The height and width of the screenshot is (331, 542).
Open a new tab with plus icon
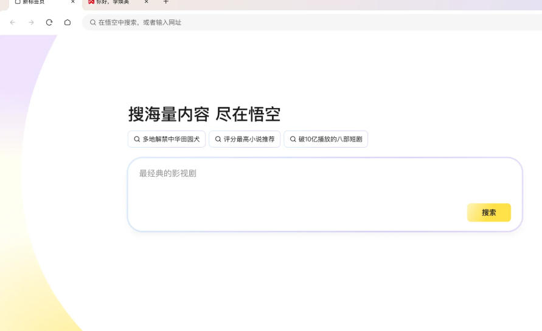click(x=166, y=2)
